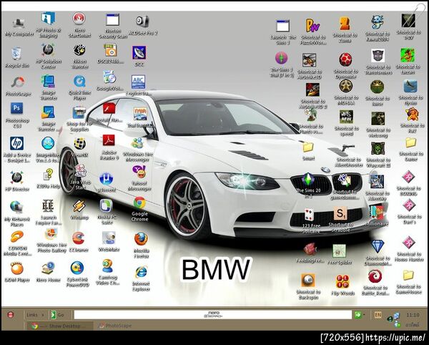Image resolution: width=429 pixels, height=345 pixels.
Task: Click the Show Desktop taskbar item
Action: [61, 326]
